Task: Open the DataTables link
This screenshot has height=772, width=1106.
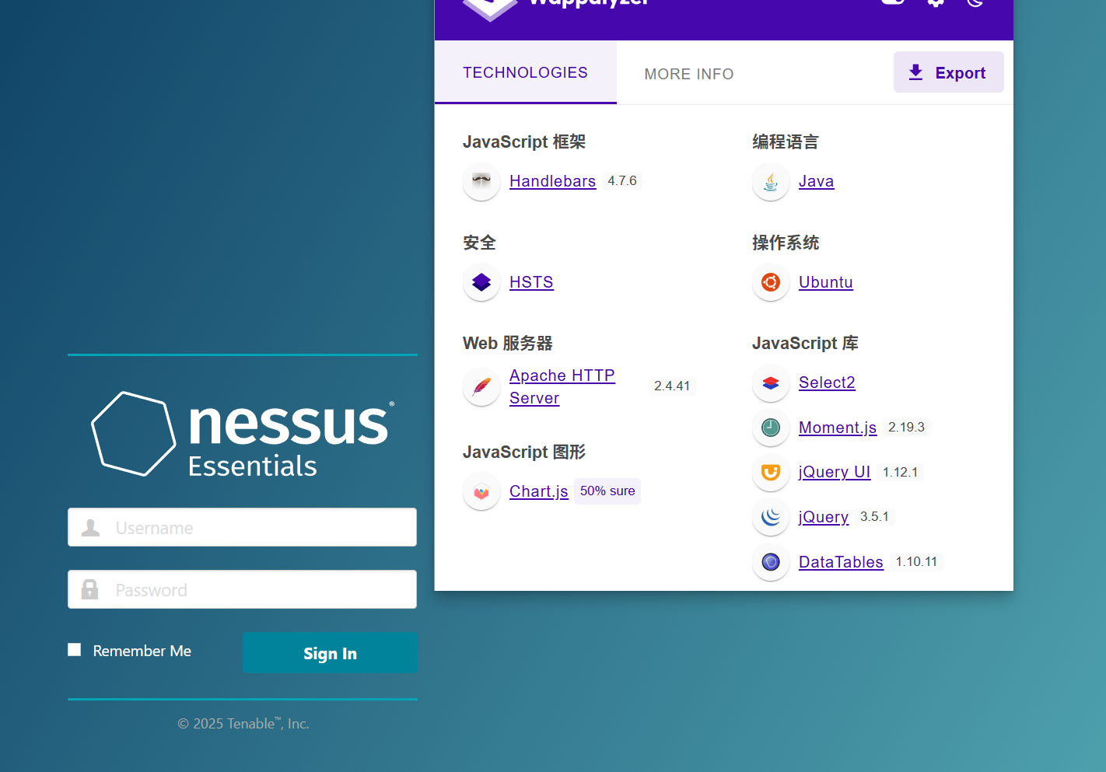Action: click(841, 562)
